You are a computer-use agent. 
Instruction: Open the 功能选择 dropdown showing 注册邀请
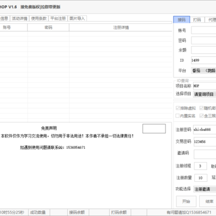[x=205, y=189]
